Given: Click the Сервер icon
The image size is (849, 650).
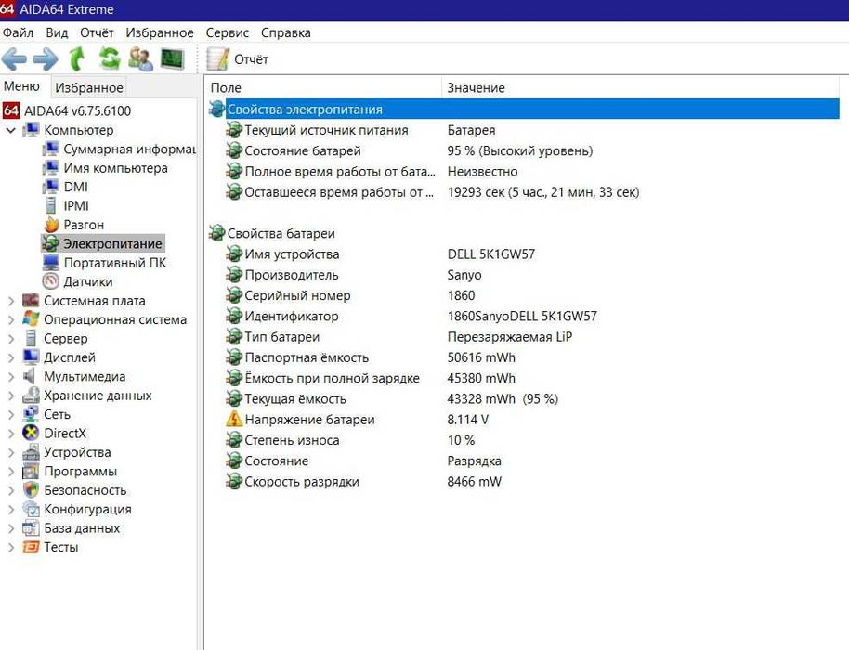Looking at the screenshot, I should pos(31,338).
